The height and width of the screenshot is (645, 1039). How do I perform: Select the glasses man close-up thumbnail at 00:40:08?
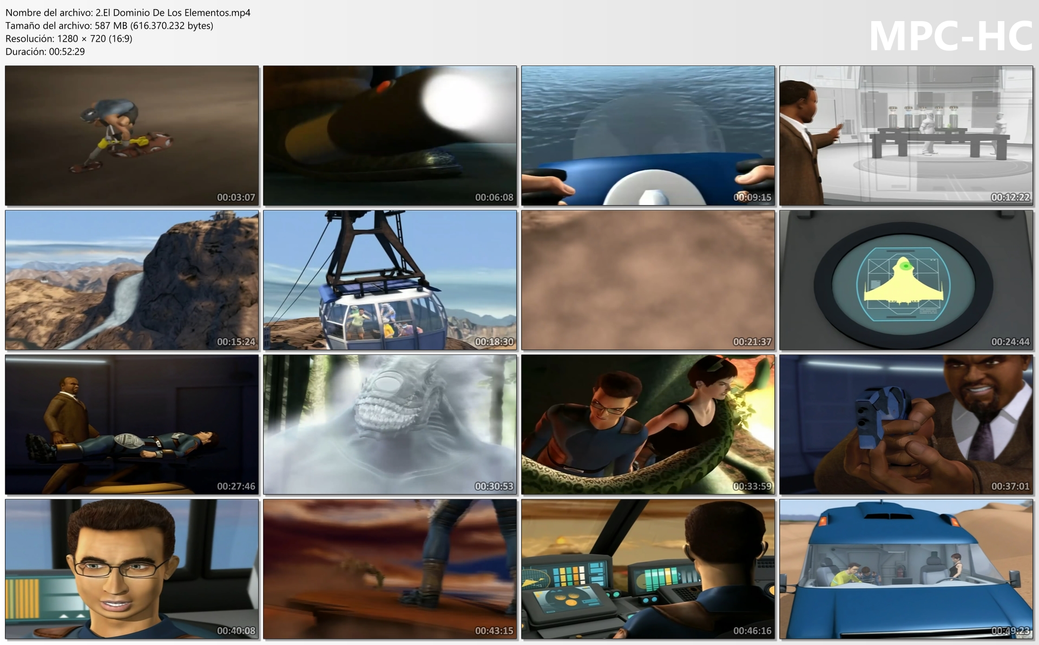point(131,569)
